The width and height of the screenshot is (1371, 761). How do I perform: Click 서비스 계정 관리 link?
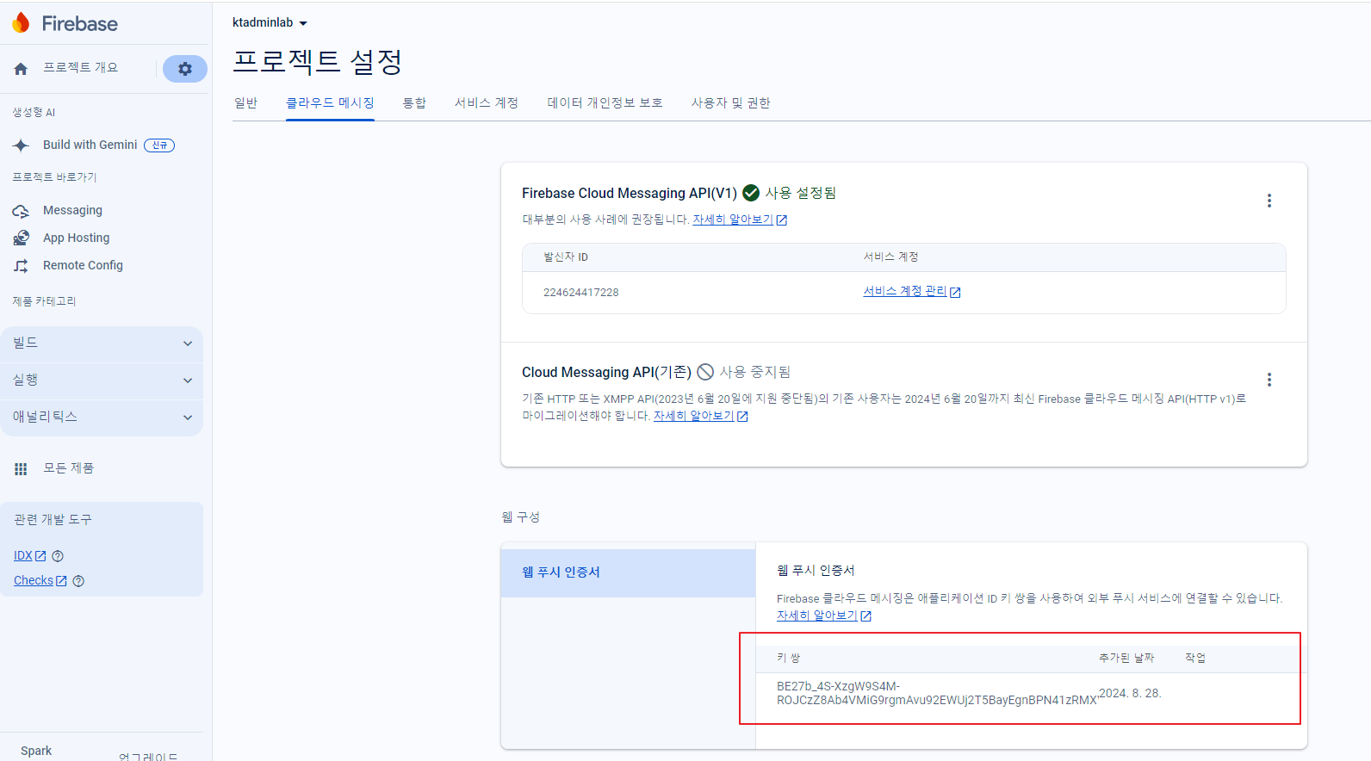coord(905,292)
